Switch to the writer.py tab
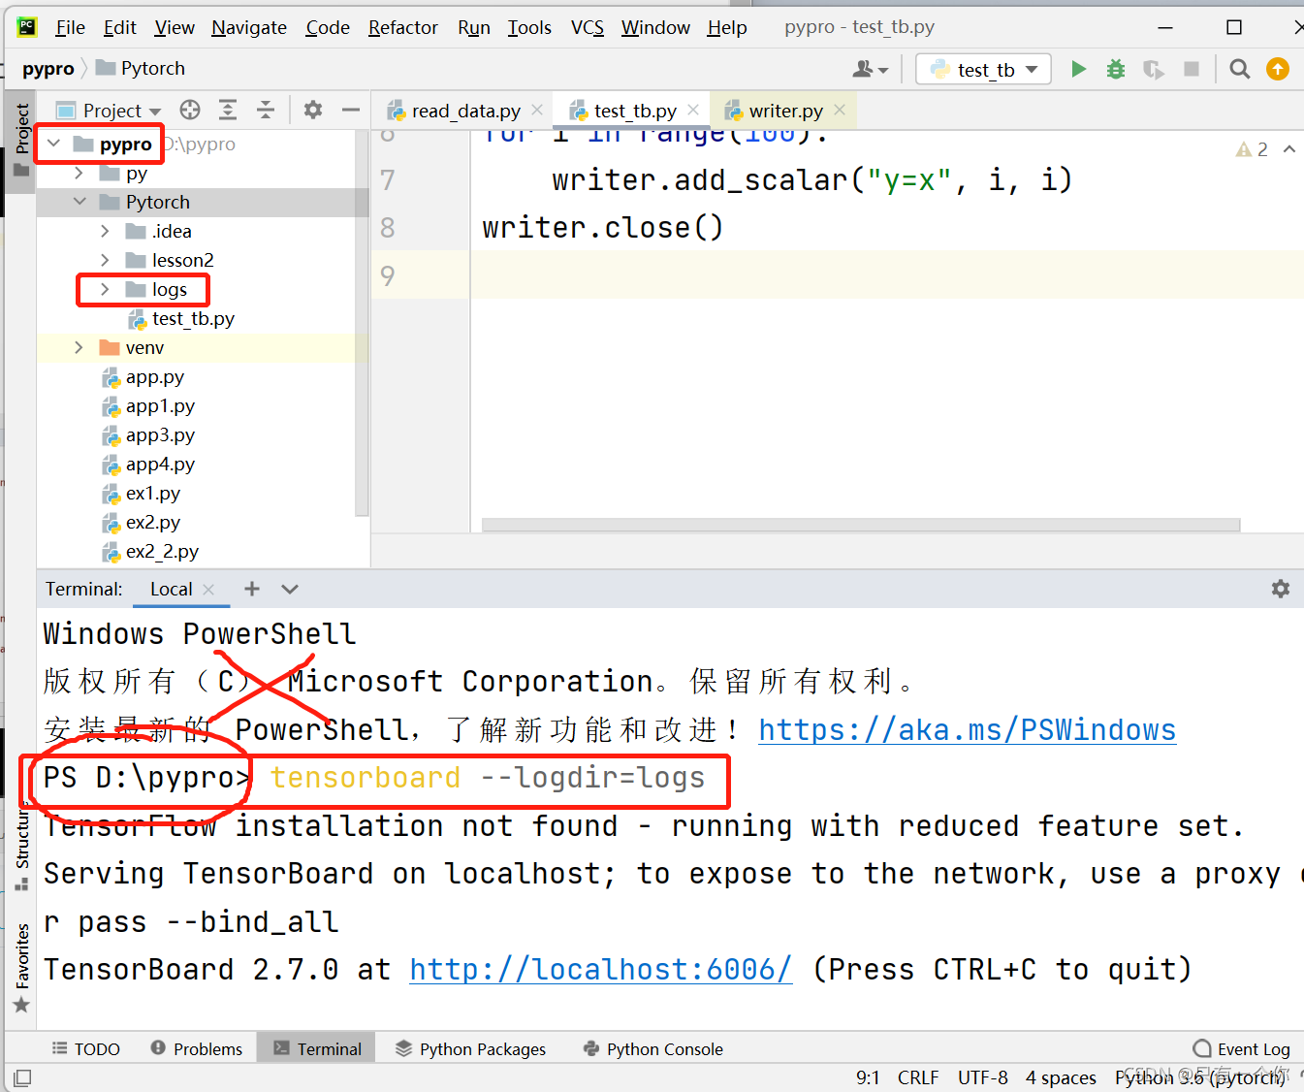 [785, 111]
